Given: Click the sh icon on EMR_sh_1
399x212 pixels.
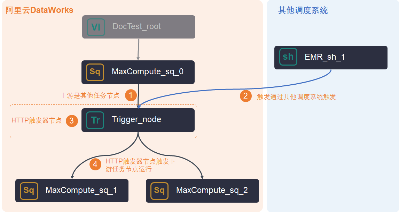Looking at the screenshot, I should (288, 57).
